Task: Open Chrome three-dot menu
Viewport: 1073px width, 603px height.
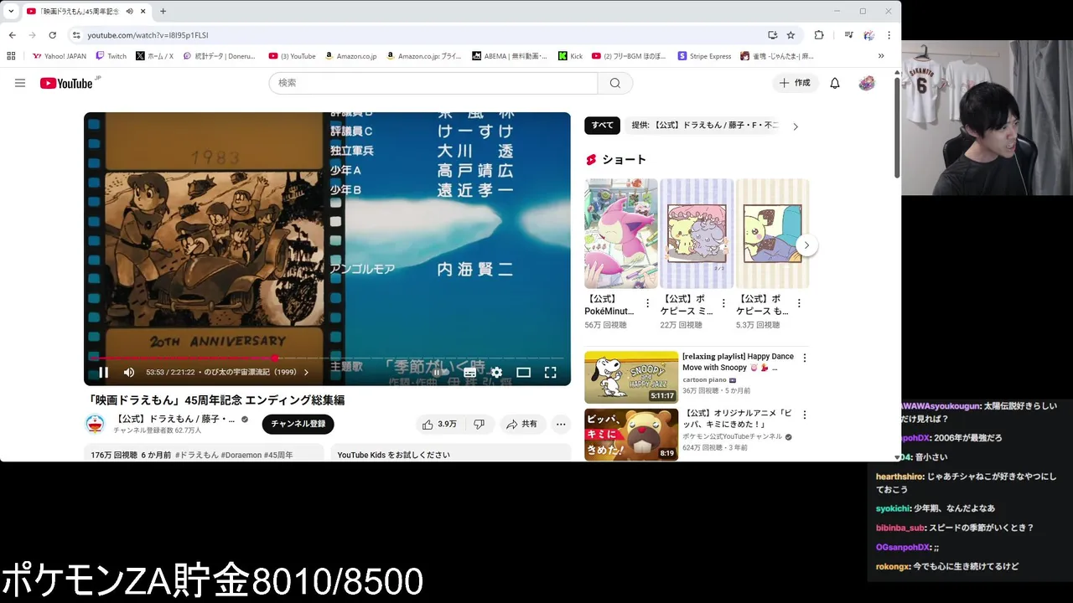Action: (x=889, y=35)
